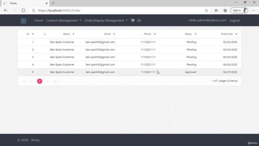Viewport: 259px width, 146px height.
Task: Click the Phone column header
Action: pos(147,34)
